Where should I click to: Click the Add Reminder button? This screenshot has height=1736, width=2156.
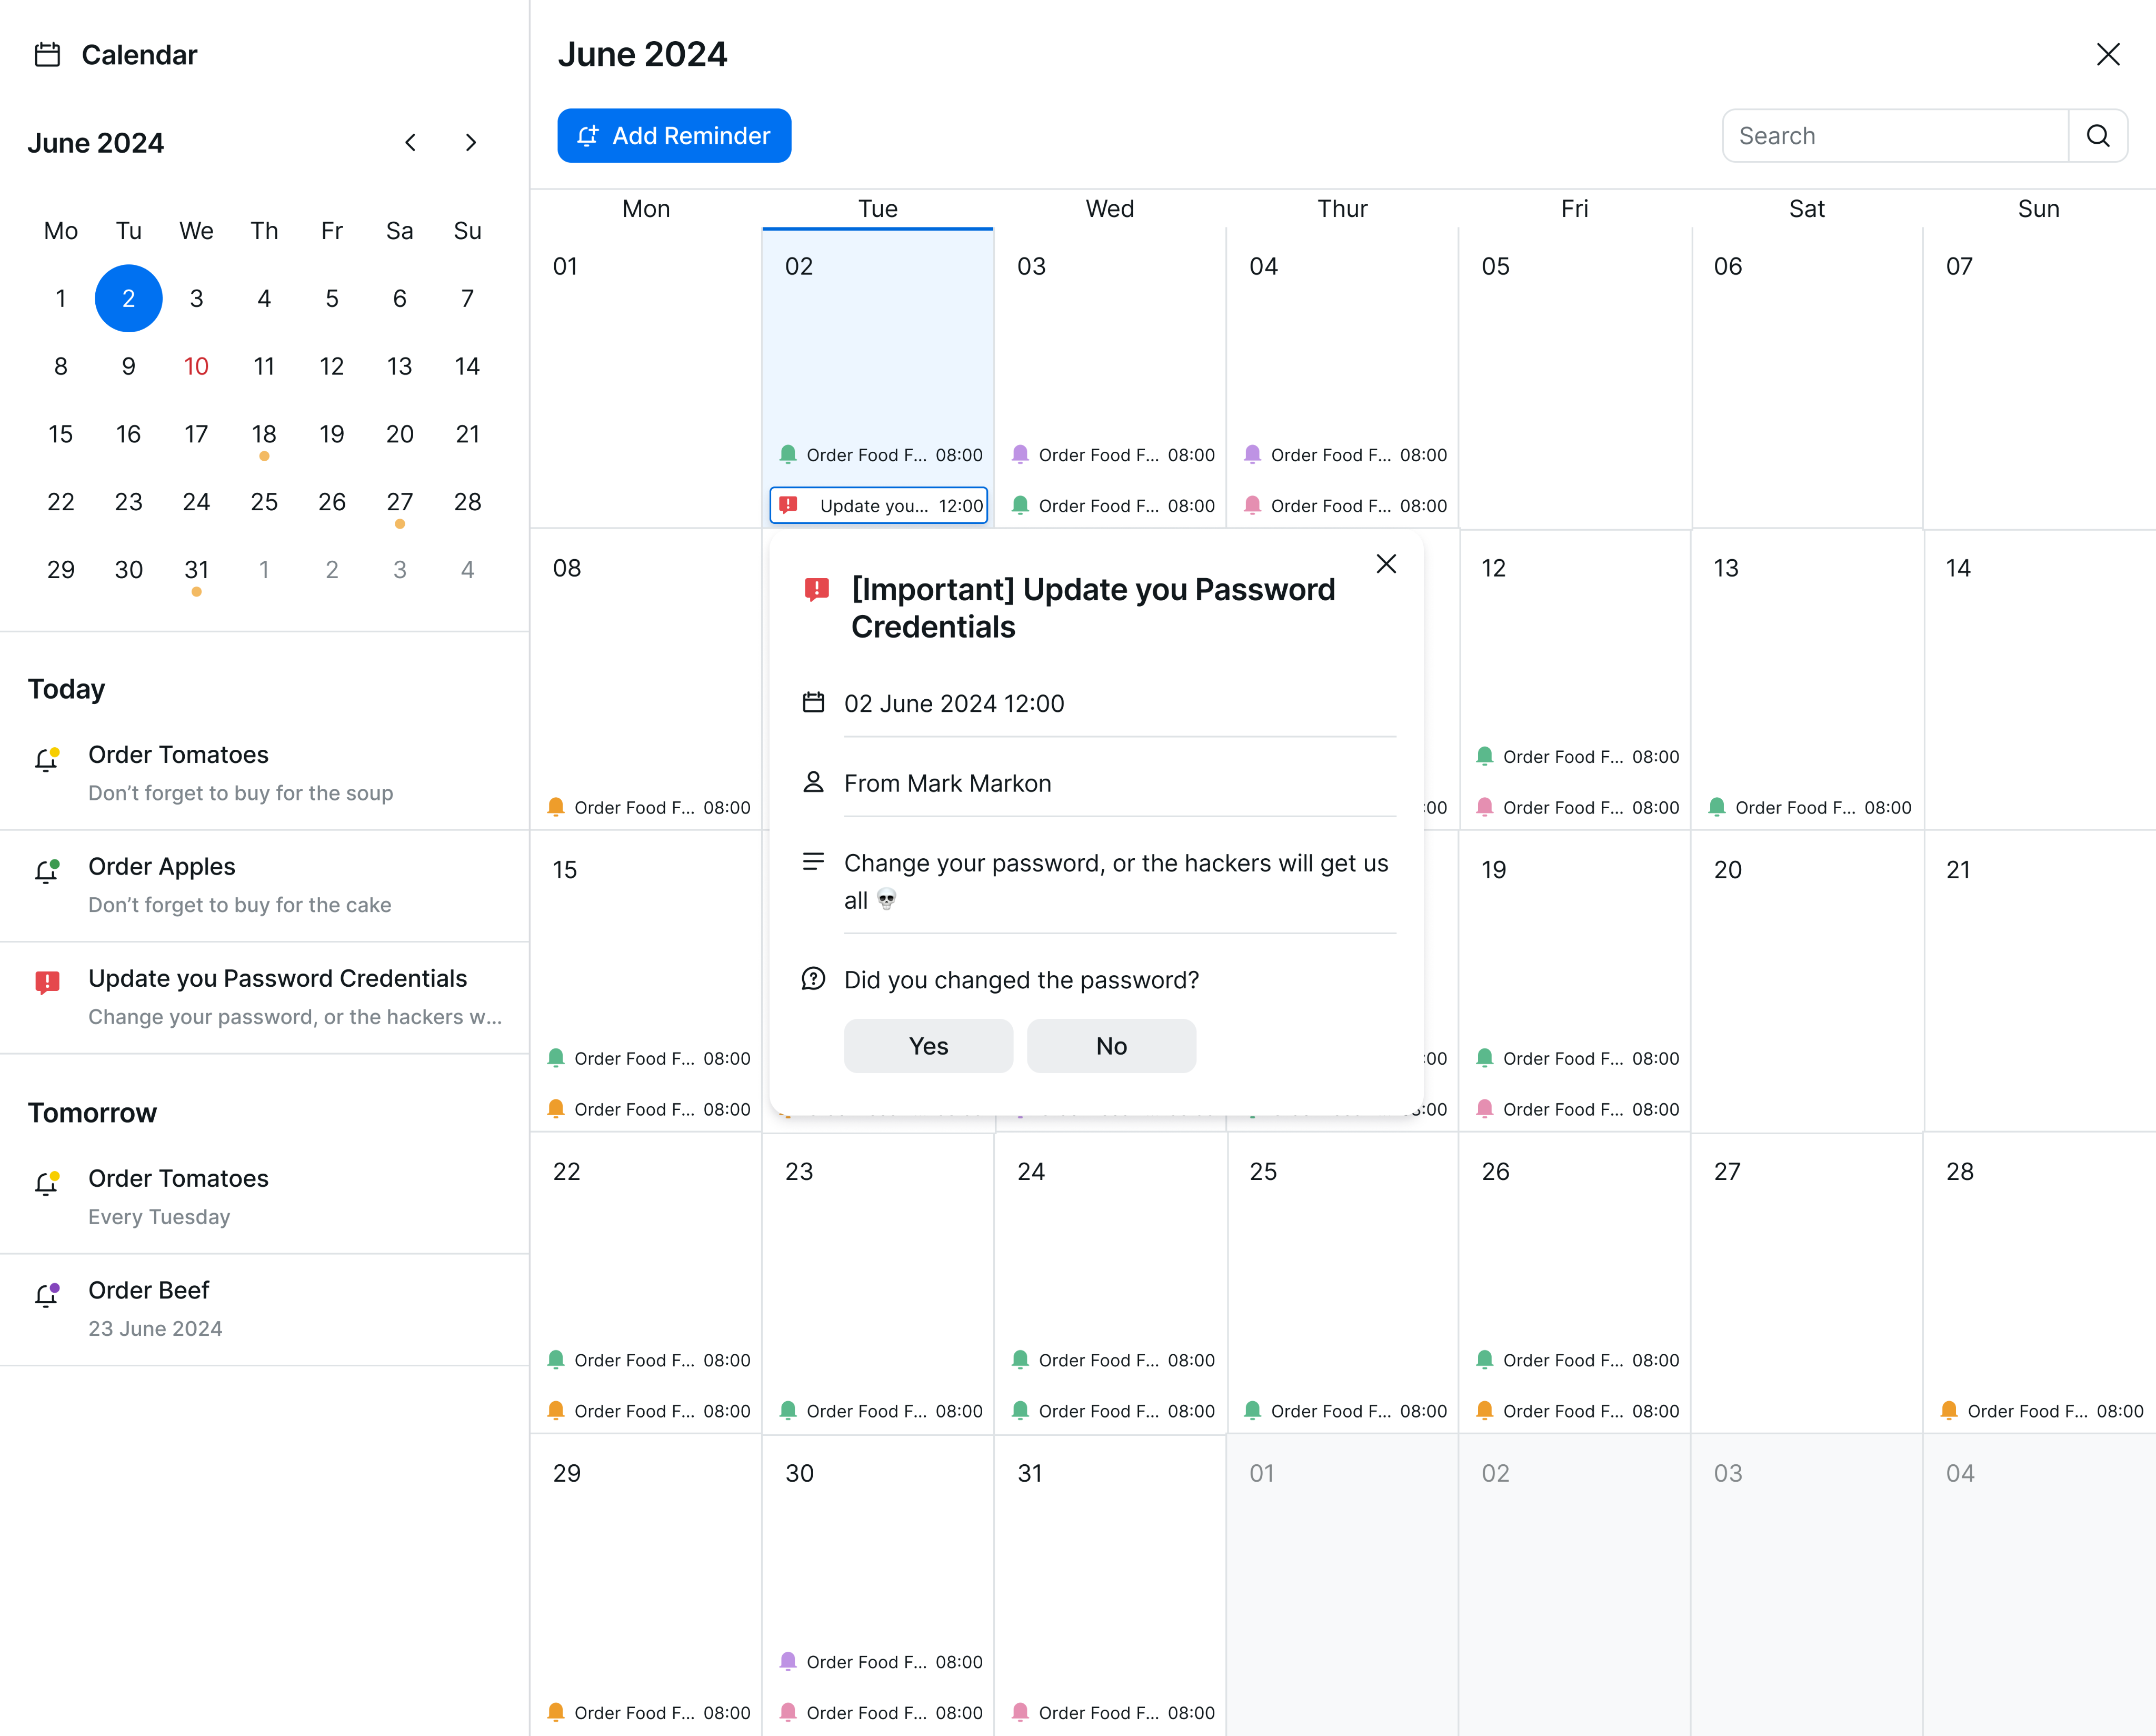(x=674, y=136)
